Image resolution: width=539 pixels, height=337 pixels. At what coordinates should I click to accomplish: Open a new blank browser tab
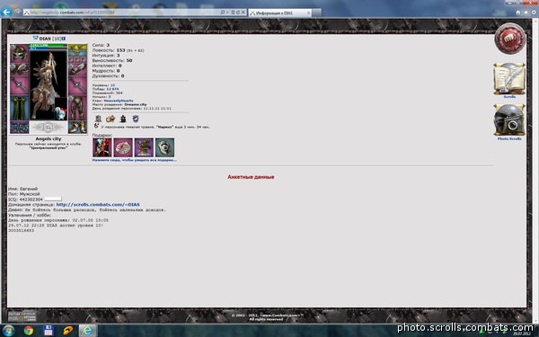(x=316, y=13)
